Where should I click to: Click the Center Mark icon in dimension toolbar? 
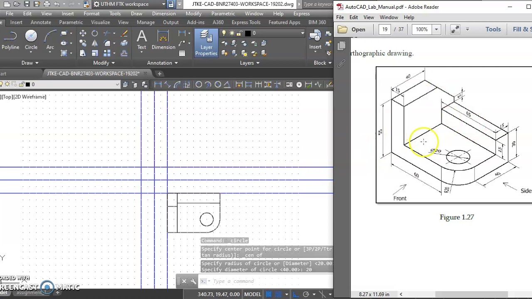(x=299, y=85)
